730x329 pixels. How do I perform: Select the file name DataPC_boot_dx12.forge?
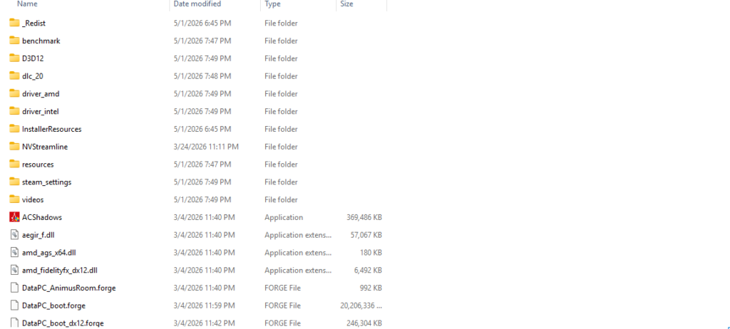pos(63,323)
